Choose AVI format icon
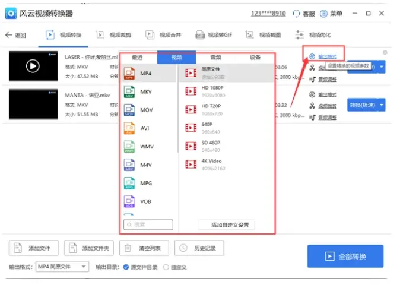This screenshot has height=291, width=400. (x=129, y=128)
